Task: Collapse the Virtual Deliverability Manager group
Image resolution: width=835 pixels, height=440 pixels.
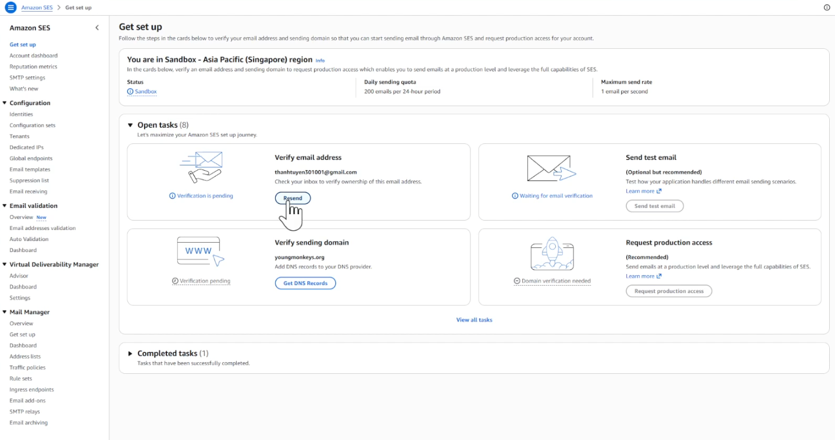Action: pyautogui.click(x=4, y=264)
